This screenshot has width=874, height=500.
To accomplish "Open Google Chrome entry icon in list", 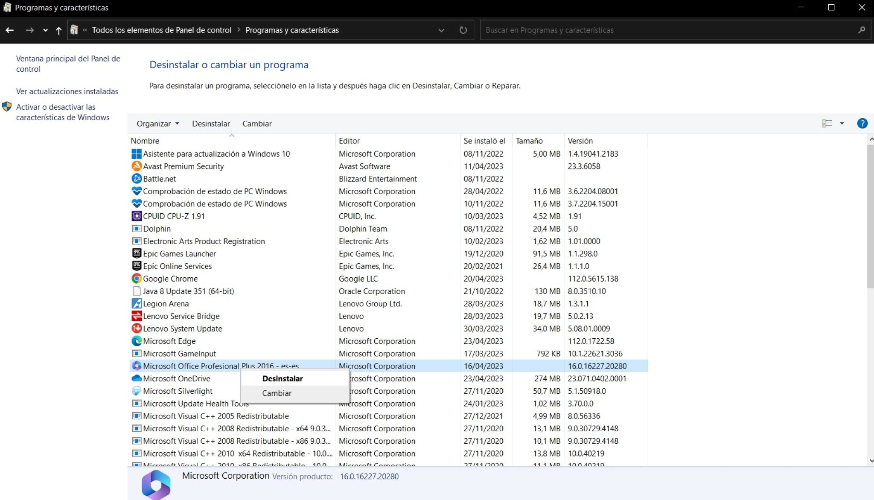I will click(136, 279).
